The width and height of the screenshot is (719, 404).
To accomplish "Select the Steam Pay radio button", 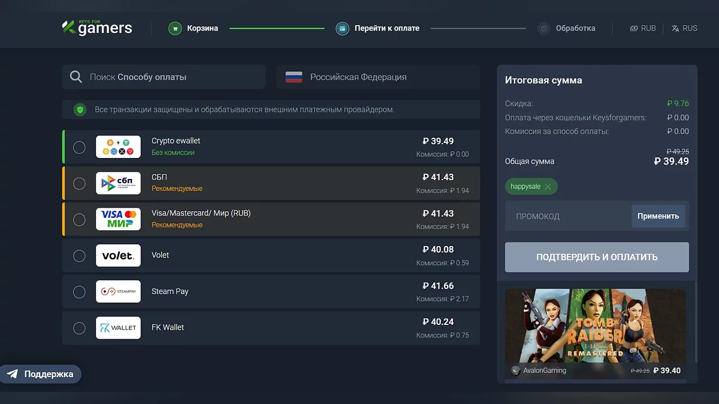I will point(79,292).
